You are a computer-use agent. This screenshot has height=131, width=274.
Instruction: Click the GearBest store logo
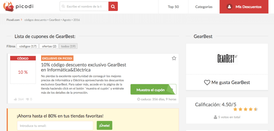227,59
